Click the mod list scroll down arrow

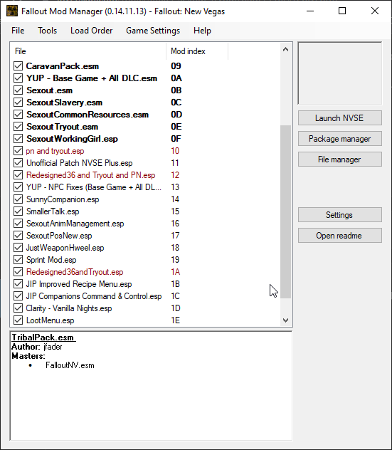click(x=285, y=320)
